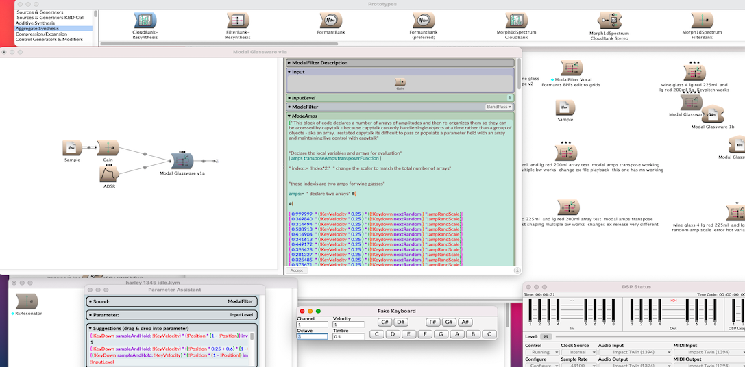The width and height of the screenshot is (745, 367).
Task: Open the BandPass ModeFilter dropdown
Action: (498, 107)
